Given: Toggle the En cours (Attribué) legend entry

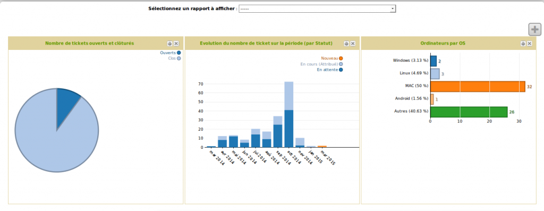Looking at the screenshot, I should (321, 64).
